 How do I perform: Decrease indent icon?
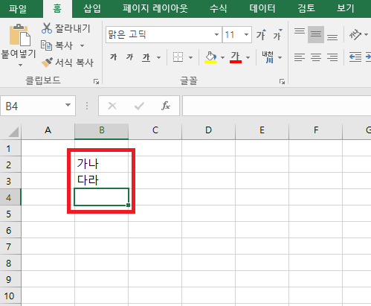click(x=355, y=57)
